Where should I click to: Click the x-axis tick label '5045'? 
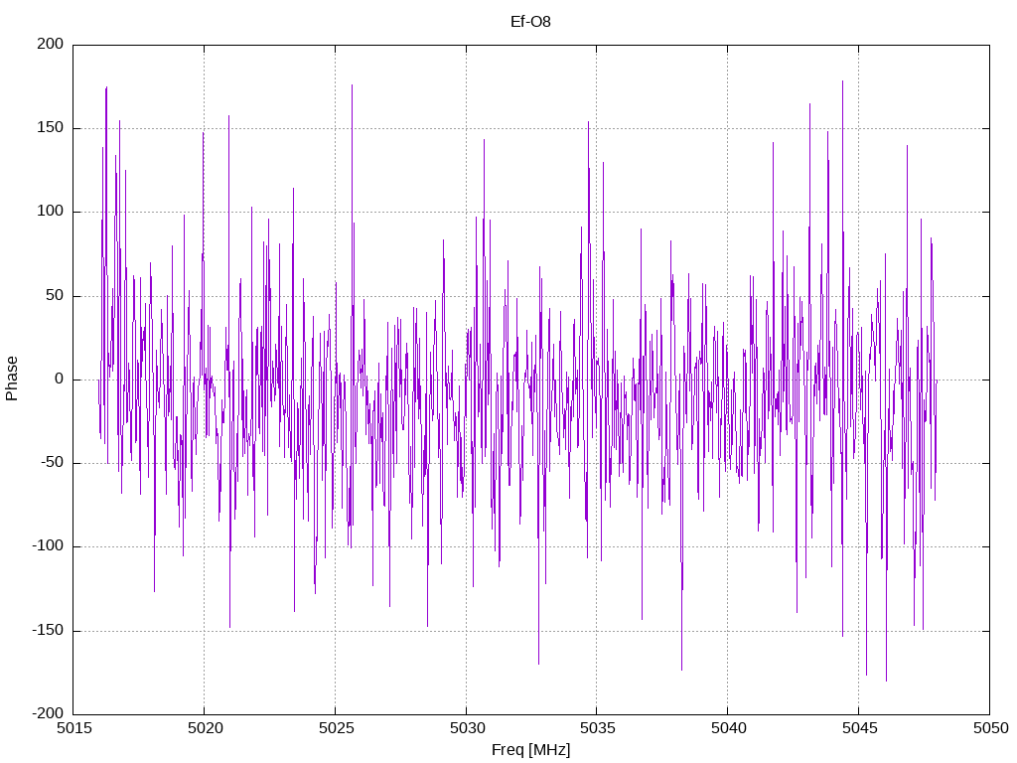pos(859,728)
